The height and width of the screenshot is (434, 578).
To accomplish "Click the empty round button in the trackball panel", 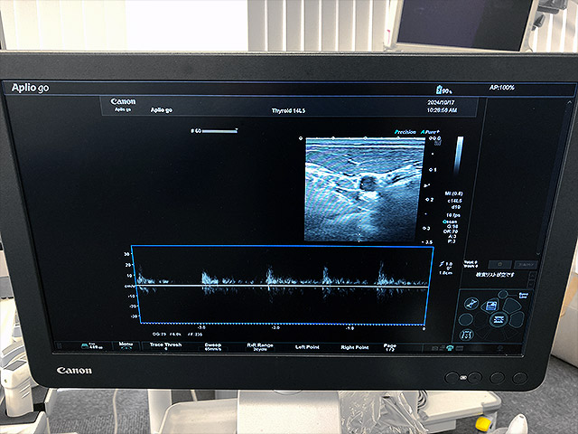I will (x=466, y=319).
